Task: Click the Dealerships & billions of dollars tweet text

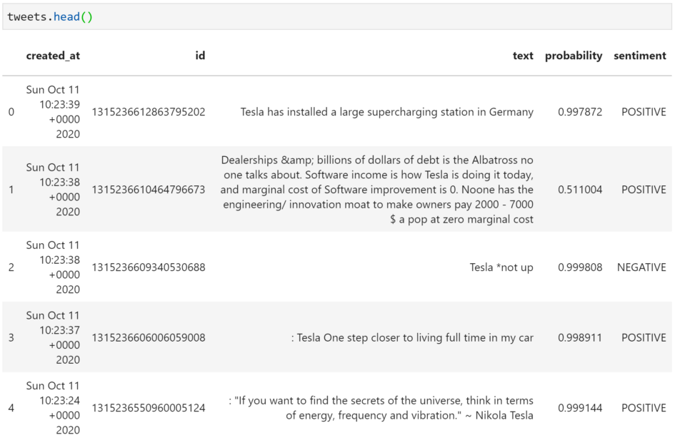Action: [x=377, y=190]
